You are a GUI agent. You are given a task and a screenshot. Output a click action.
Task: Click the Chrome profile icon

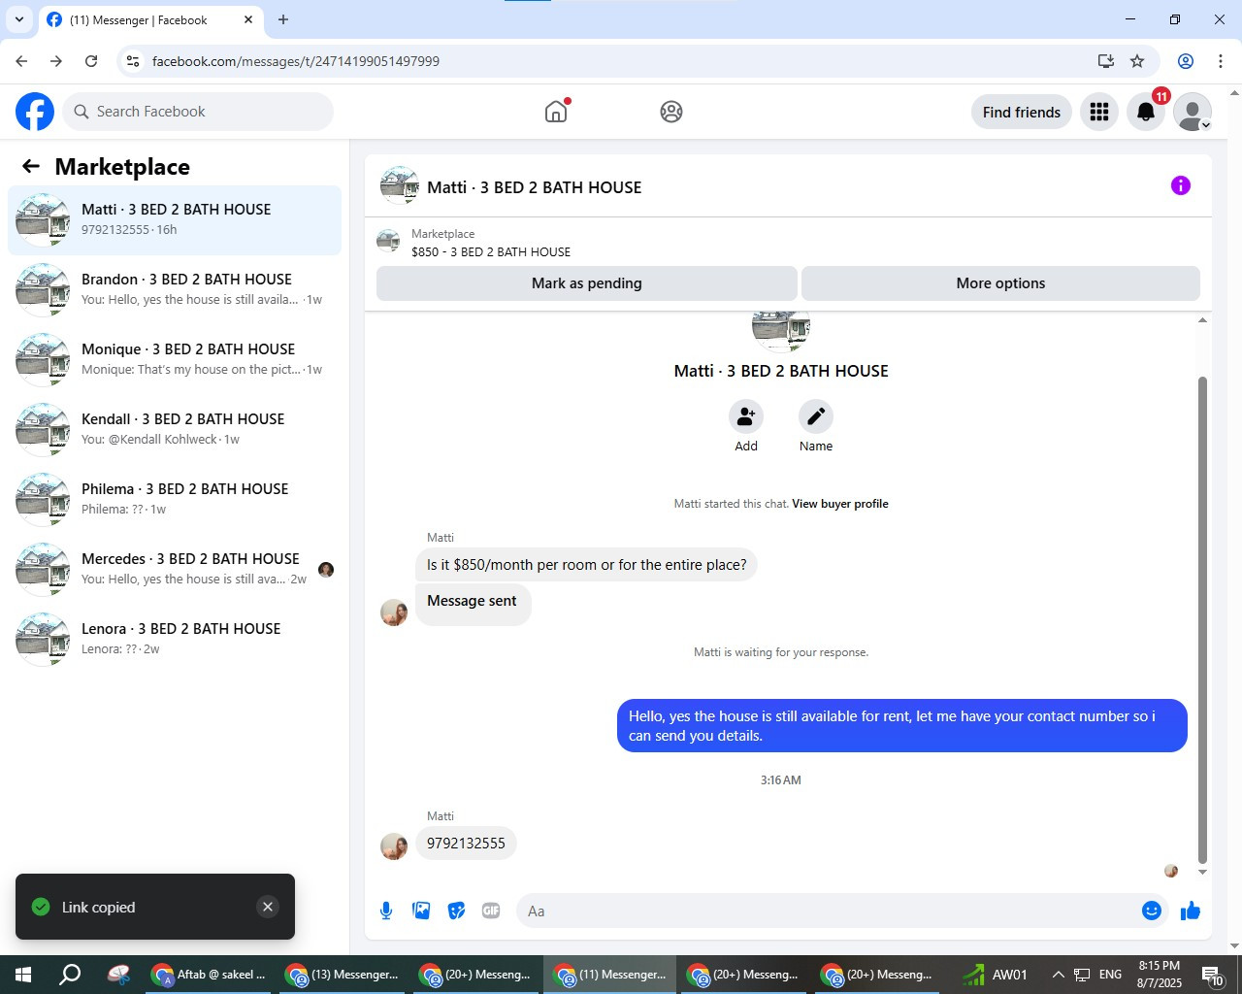[1186, 61]
